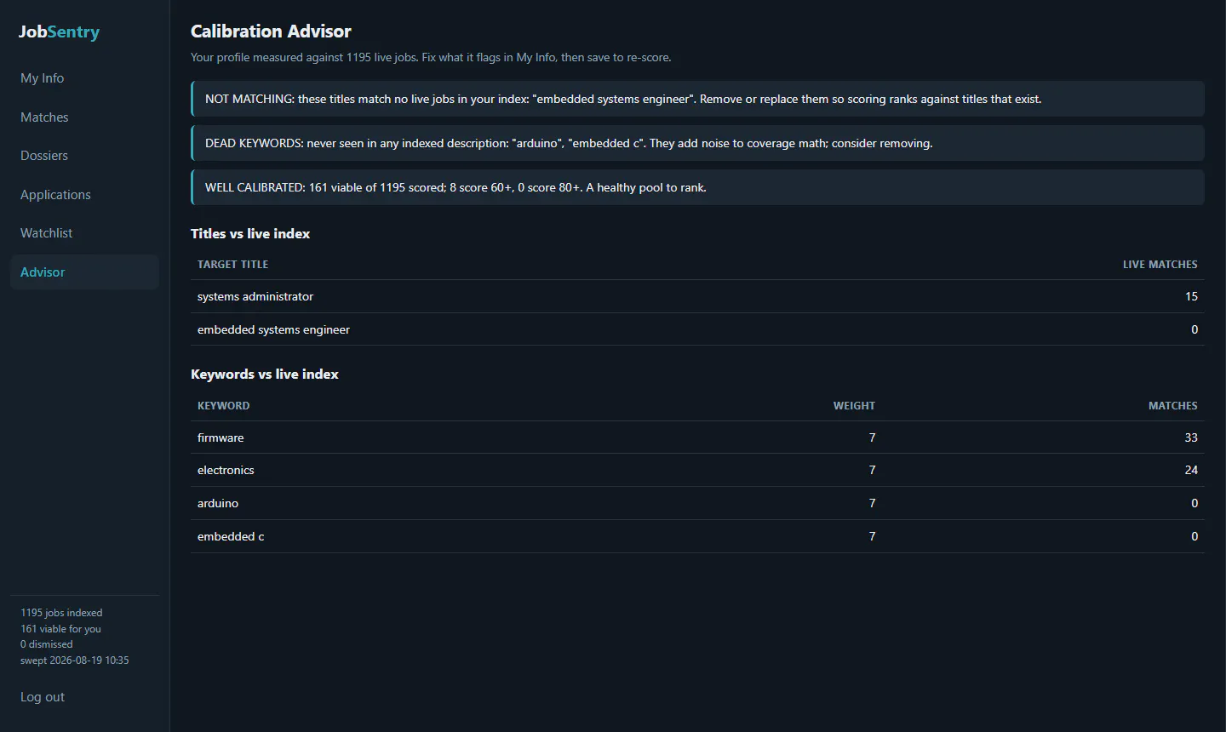Click the Calibration Advisor heading

pos(271,31)
